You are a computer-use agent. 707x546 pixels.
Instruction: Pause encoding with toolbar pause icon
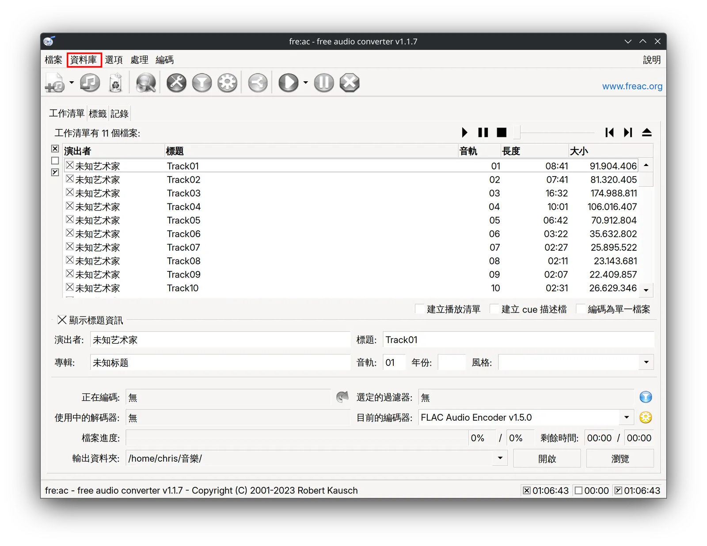324,83
